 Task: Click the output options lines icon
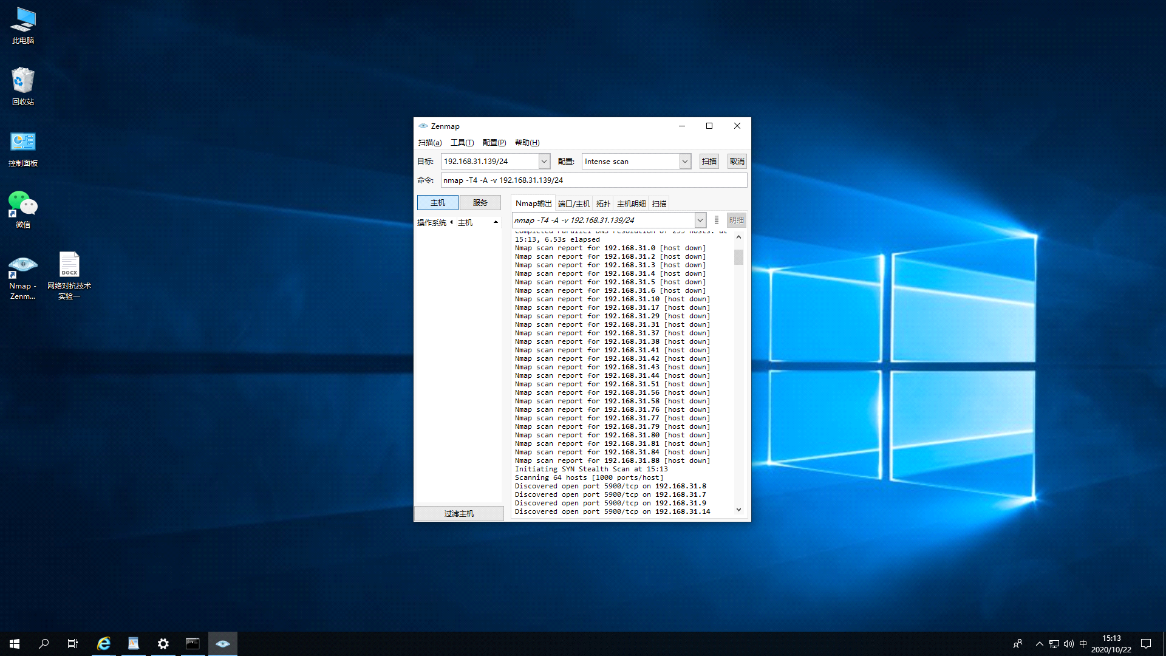(x=717, y=220)
